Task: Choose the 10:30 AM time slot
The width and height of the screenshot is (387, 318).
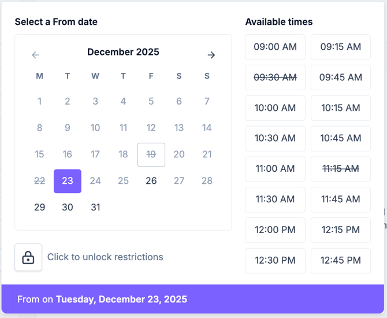Action: pyautogui.click(x=275, y=138)
